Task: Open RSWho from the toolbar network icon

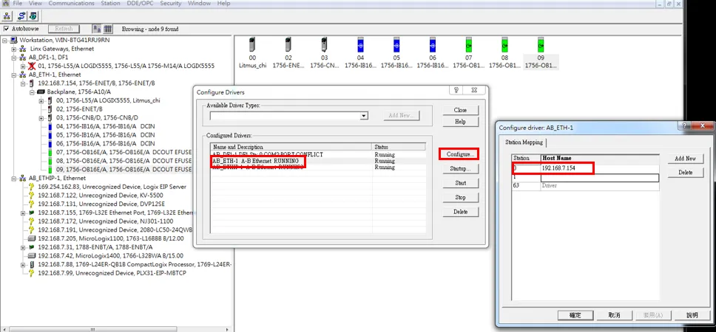Action: [x=7, y=16]
